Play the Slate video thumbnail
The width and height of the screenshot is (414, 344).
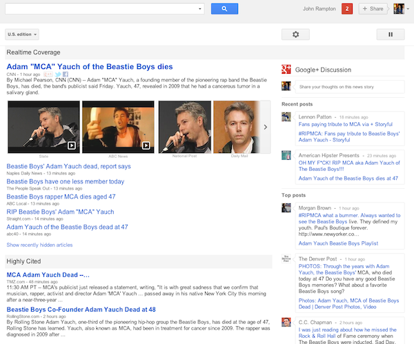(x=43, y=127)
